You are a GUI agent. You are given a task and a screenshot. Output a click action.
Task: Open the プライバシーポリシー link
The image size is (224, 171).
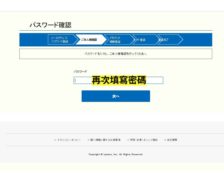pos(69,140)
